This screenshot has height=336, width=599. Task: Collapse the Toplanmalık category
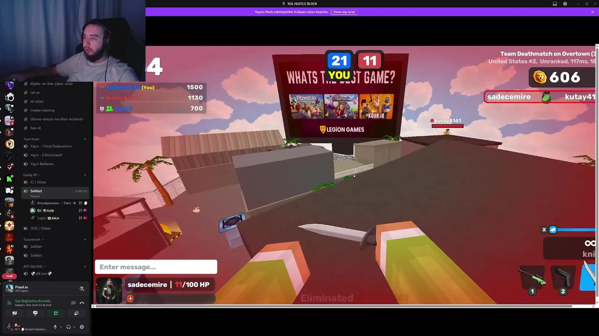(33, 239)
